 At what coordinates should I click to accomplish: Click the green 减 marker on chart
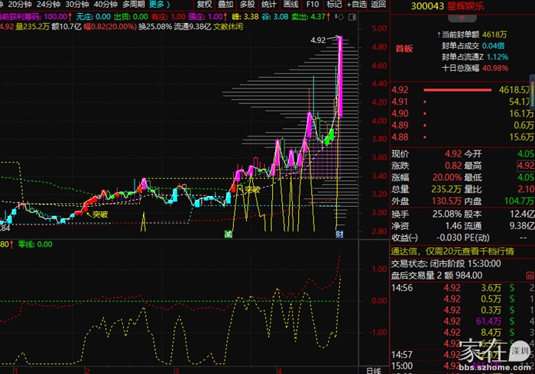pyautogui.click(x=228, y=234)
